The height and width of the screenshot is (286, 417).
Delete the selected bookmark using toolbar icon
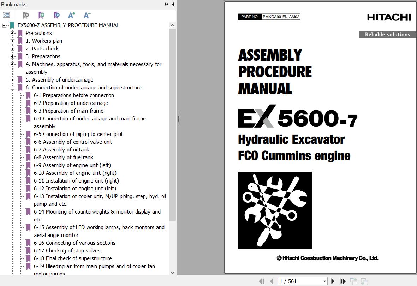[x=26, y=15]
